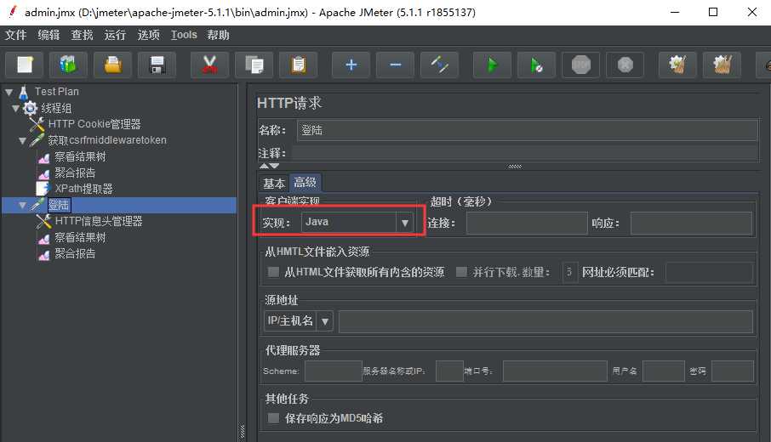Save the test plan with floppy icon
The width and height of the screenshot is (771, 442).
157,65
